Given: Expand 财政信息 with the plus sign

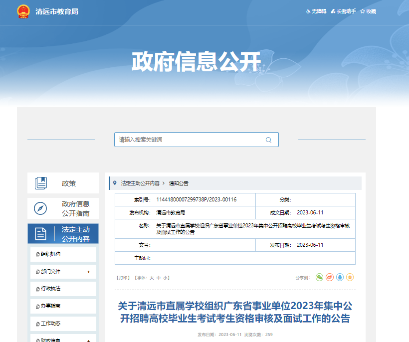Looking at the screenshot, I should click(x=88, y=340).
